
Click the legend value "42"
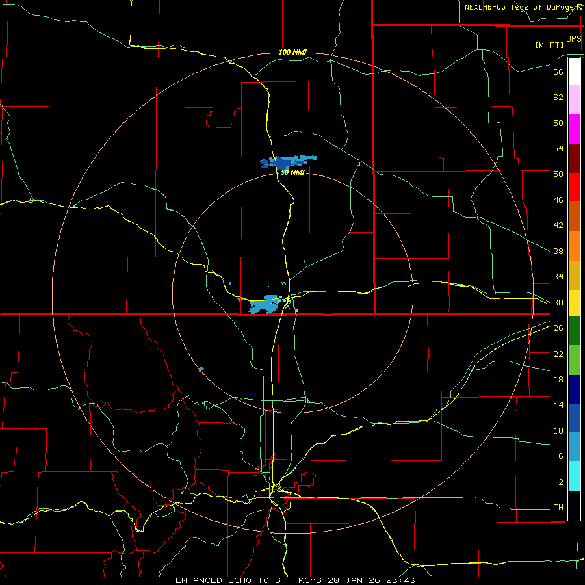click(x=558, y=226)
